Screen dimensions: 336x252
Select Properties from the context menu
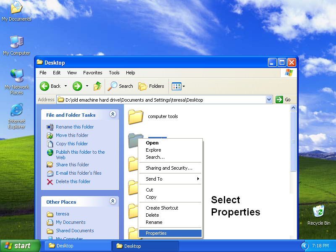coord(156,233)
